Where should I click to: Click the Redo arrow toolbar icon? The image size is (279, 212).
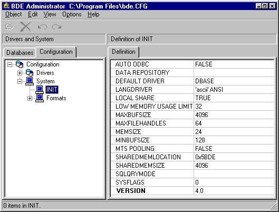[57, 27]
